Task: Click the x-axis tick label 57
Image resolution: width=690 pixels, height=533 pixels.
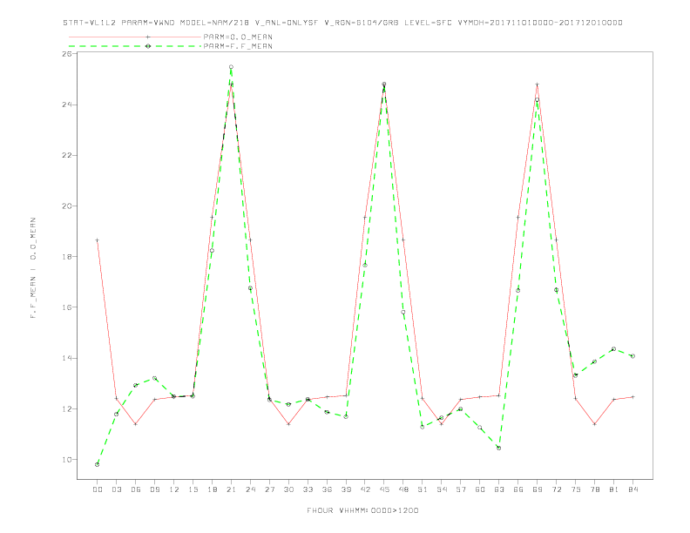Action: tap(460, 489)
